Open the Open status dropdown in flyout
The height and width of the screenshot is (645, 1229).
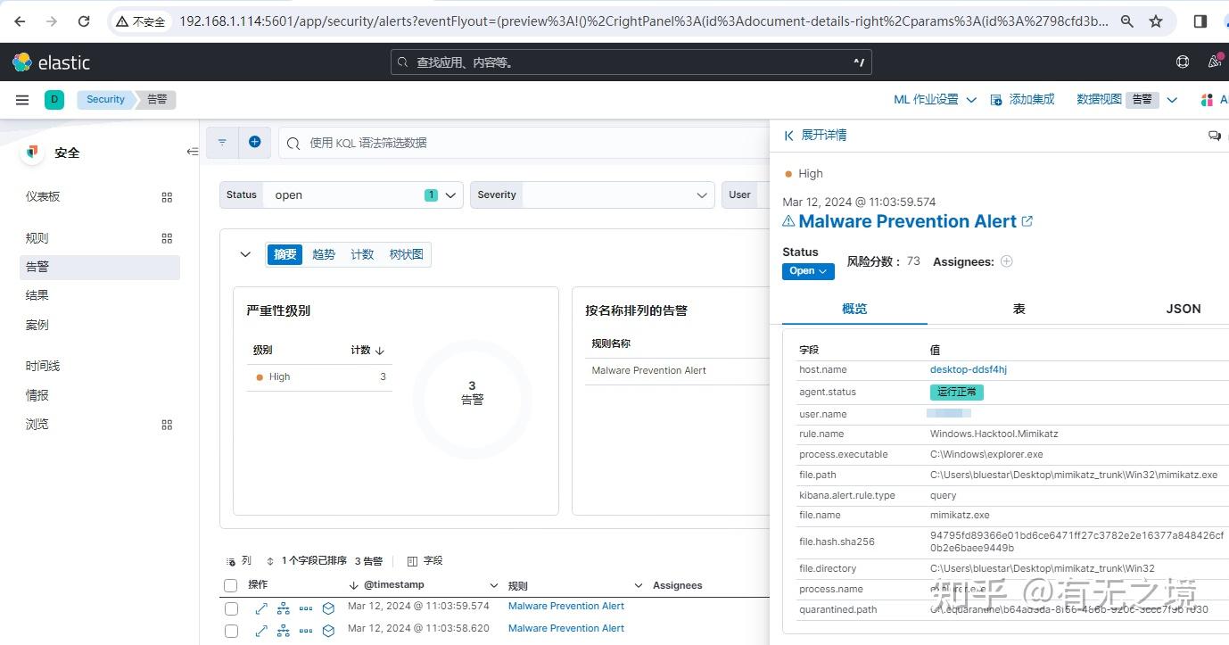pyautogui.click(x=807, y=270)
